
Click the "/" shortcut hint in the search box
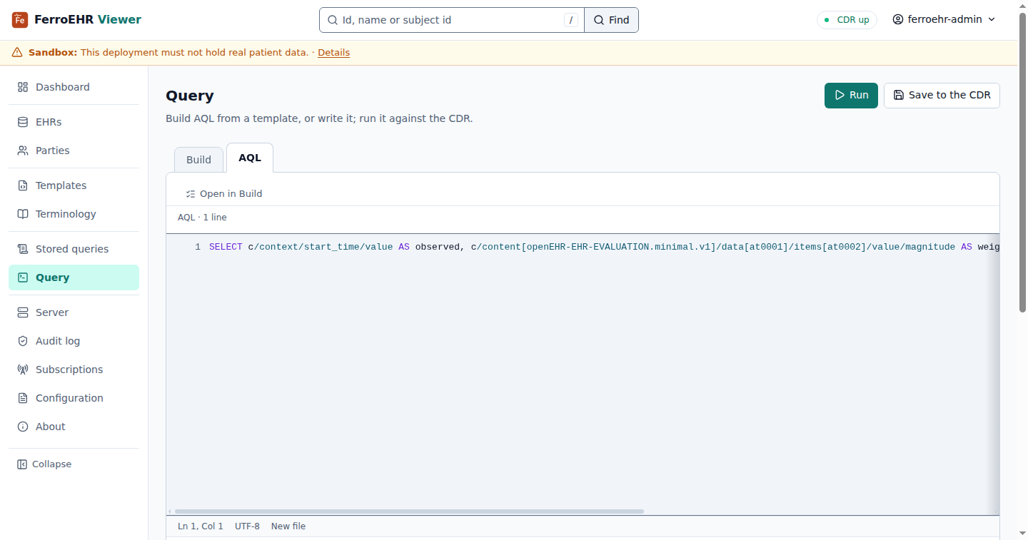coord(571,20)
